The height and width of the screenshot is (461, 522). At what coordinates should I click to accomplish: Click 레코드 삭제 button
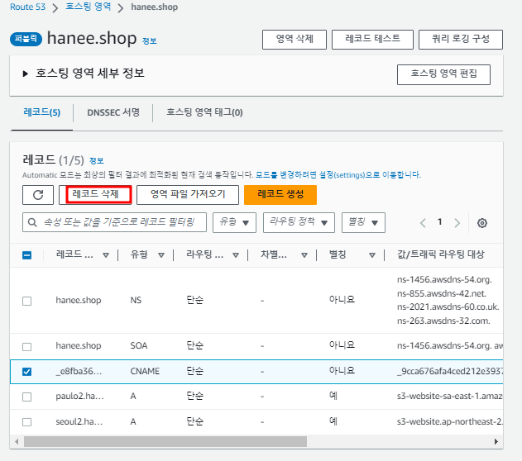pyautogui.click(x=95, y=195)
